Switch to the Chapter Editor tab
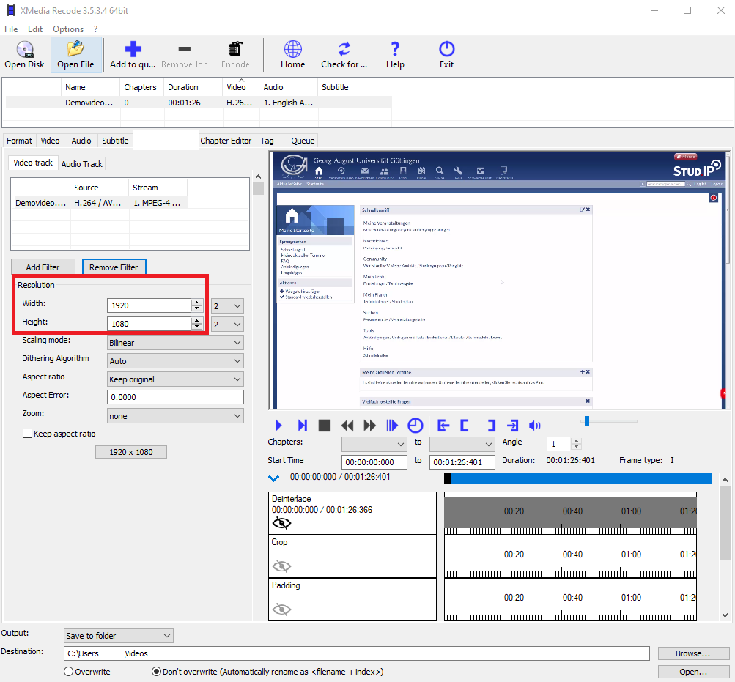 pos(226,141)
